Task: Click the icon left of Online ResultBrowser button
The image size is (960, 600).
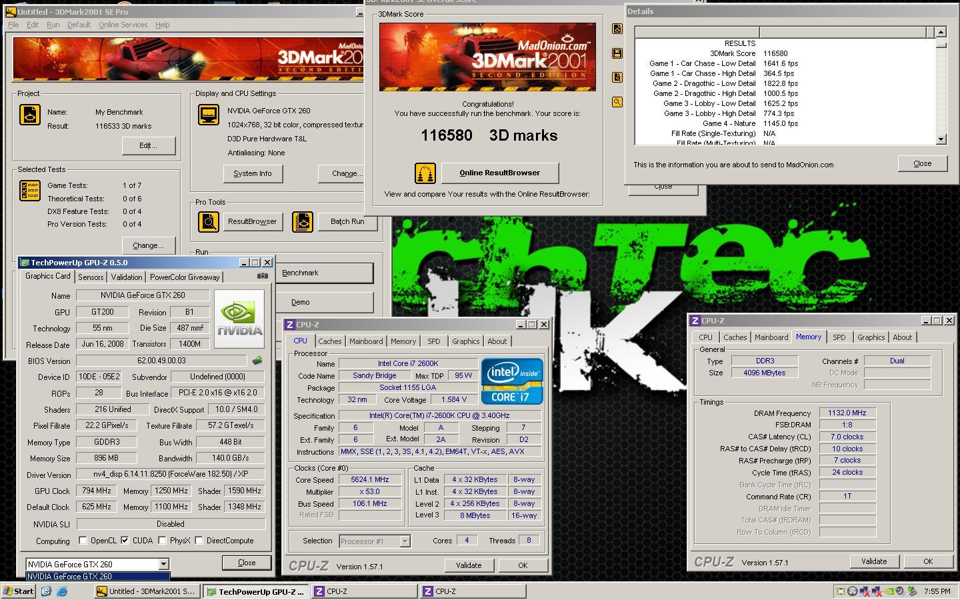Action: point(425,173)
